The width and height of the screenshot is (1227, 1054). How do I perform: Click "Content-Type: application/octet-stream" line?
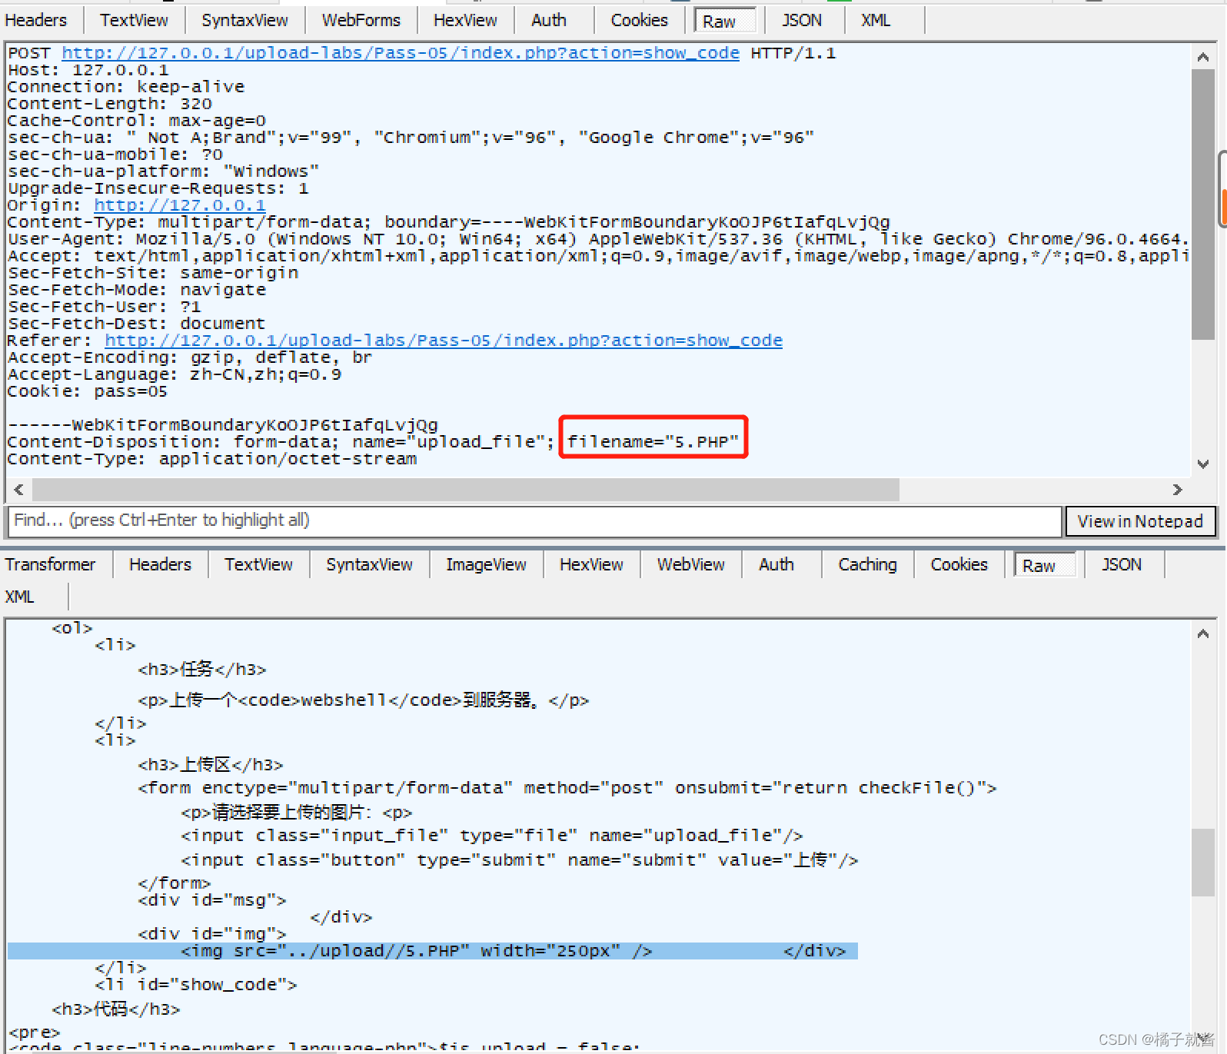(212, 459)
